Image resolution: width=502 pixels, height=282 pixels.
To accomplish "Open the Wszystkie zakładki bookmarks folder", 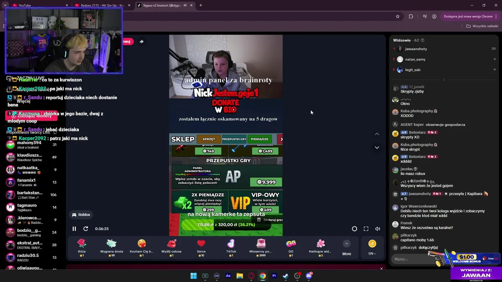I will (x=482, y=26).
